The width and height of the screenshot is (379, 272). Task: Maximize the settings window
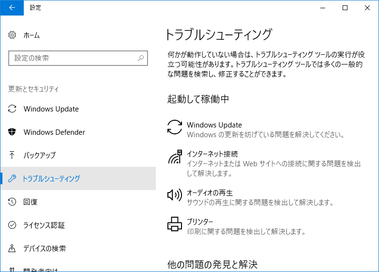345,8
